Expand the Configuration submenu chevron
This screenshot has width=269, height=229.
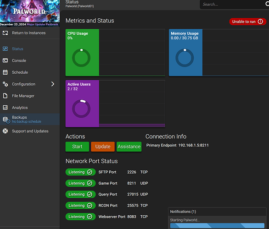53,84
